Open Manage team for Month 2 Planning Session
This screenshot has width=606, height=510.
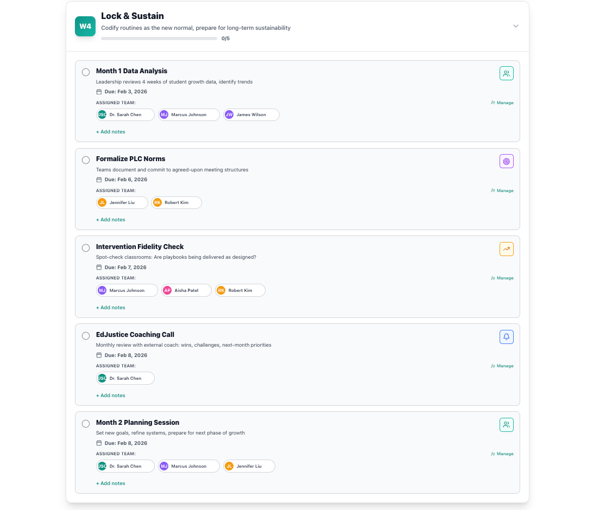click(x=502, y=454)
